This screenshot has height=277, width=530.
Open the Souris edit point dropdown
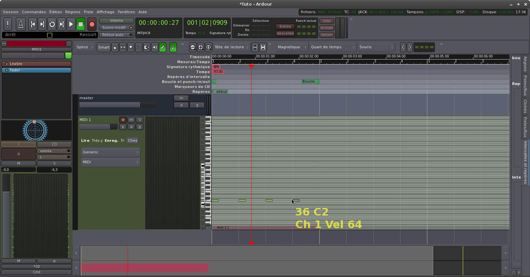click(377, 47)
